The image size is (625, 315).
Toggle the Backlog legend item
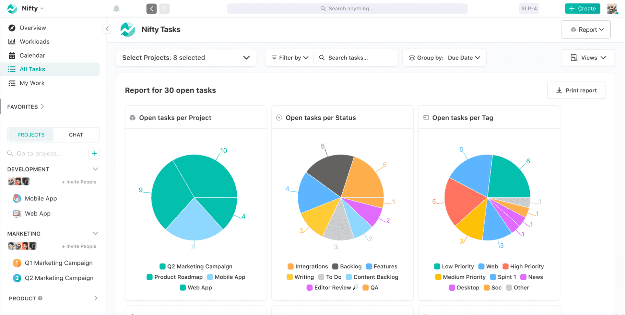pyautogui.click(x=347, y=266)
